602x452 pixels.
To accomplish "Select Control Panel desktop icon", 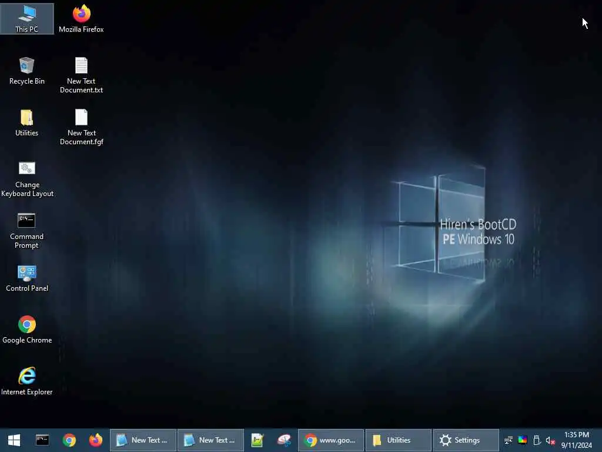I will tap(27, 278).
